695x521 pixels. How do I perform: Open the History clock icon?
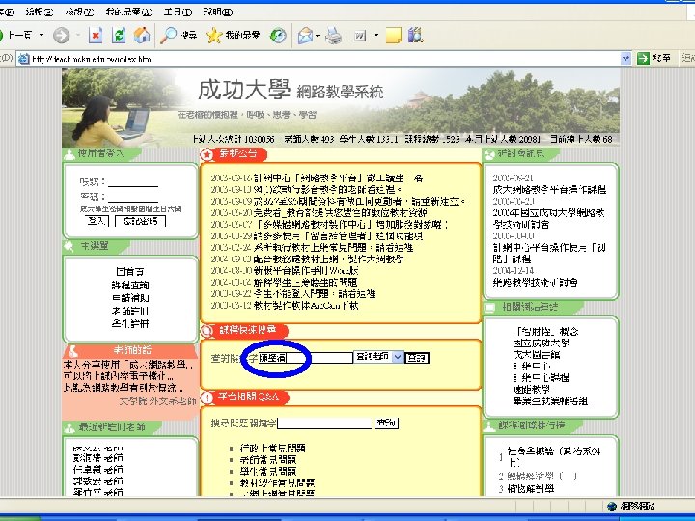pyautogui.click(x=278, y=36)
